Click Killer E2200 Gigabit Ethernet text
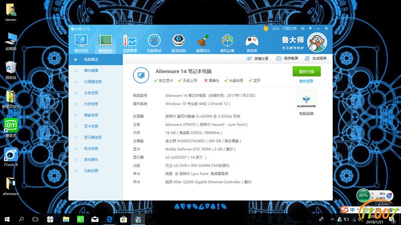The image size is (401, 225). point(209,182)
